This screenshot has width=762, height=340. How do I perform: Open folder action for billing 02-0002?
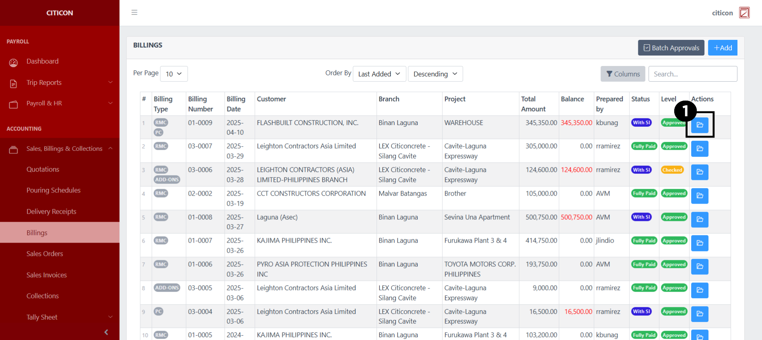pos(700,196)
